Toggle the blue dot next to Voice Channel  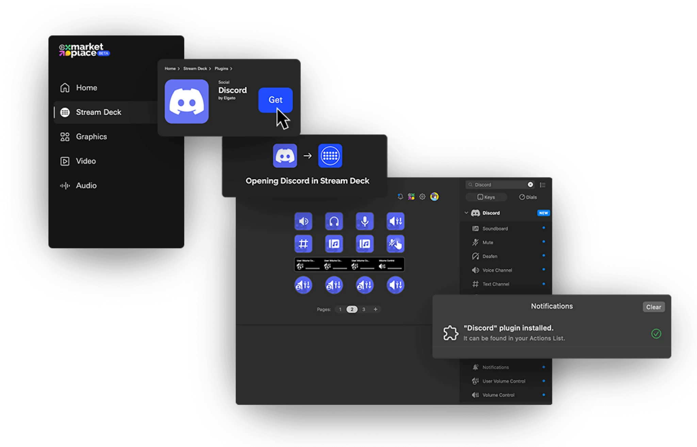[x=545, y=270]
